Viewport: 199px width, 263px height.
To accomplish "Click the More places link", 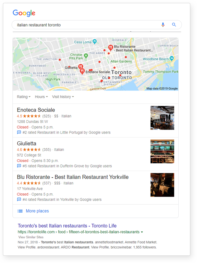I will 37,211.
